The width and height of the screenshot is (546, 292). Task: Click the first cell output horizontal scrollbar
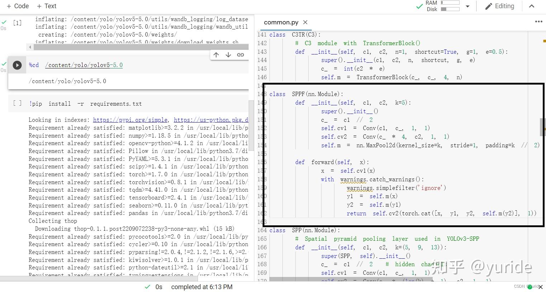[138, 47]
